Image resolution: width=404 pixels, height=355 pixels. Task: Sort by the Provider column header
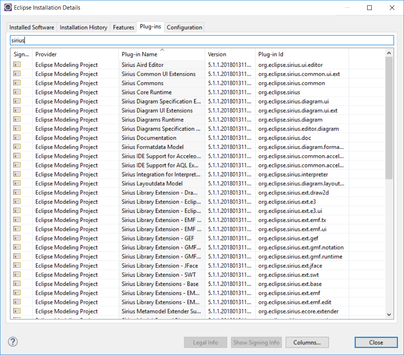click(76, 54)
